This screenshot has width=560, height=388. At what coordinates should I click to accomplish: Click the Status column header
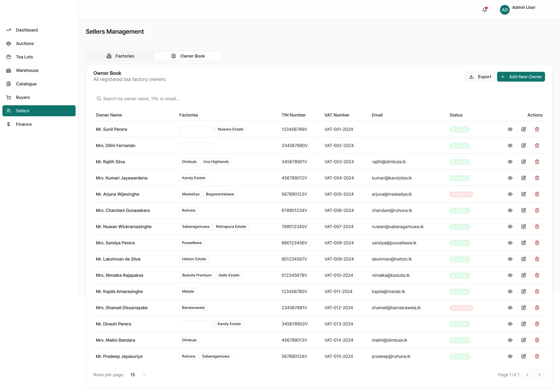point(456,115)
